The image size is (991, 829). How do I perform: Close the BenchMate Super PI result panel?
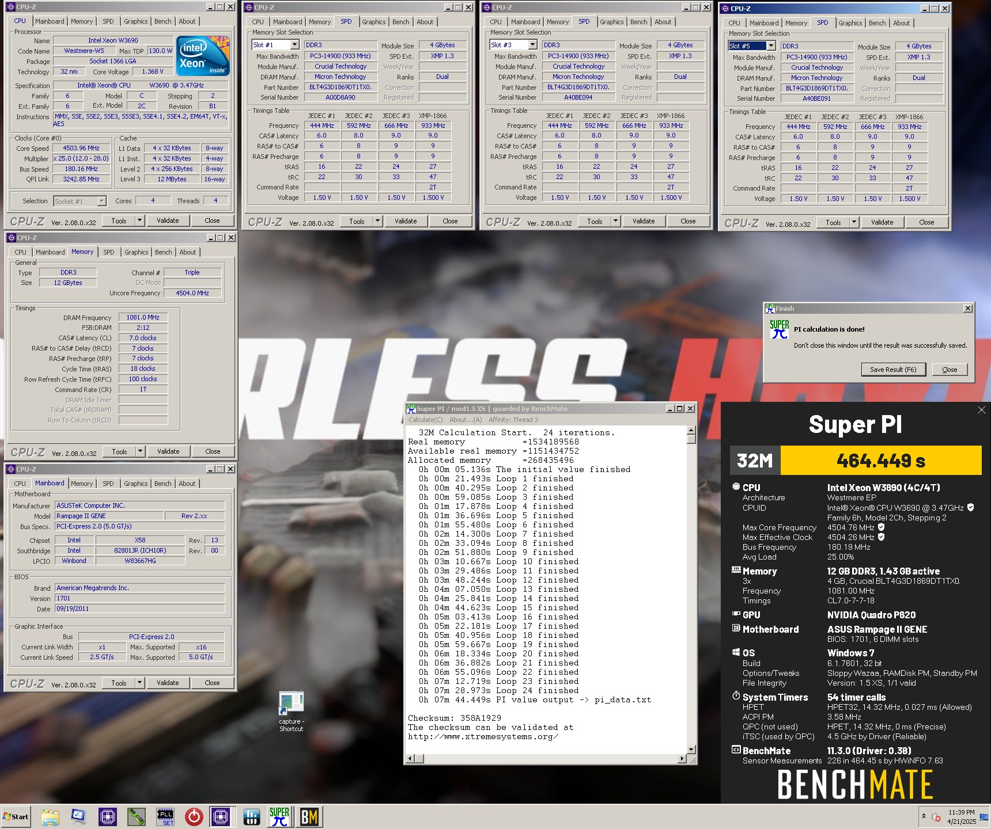[x=982, y=410]
